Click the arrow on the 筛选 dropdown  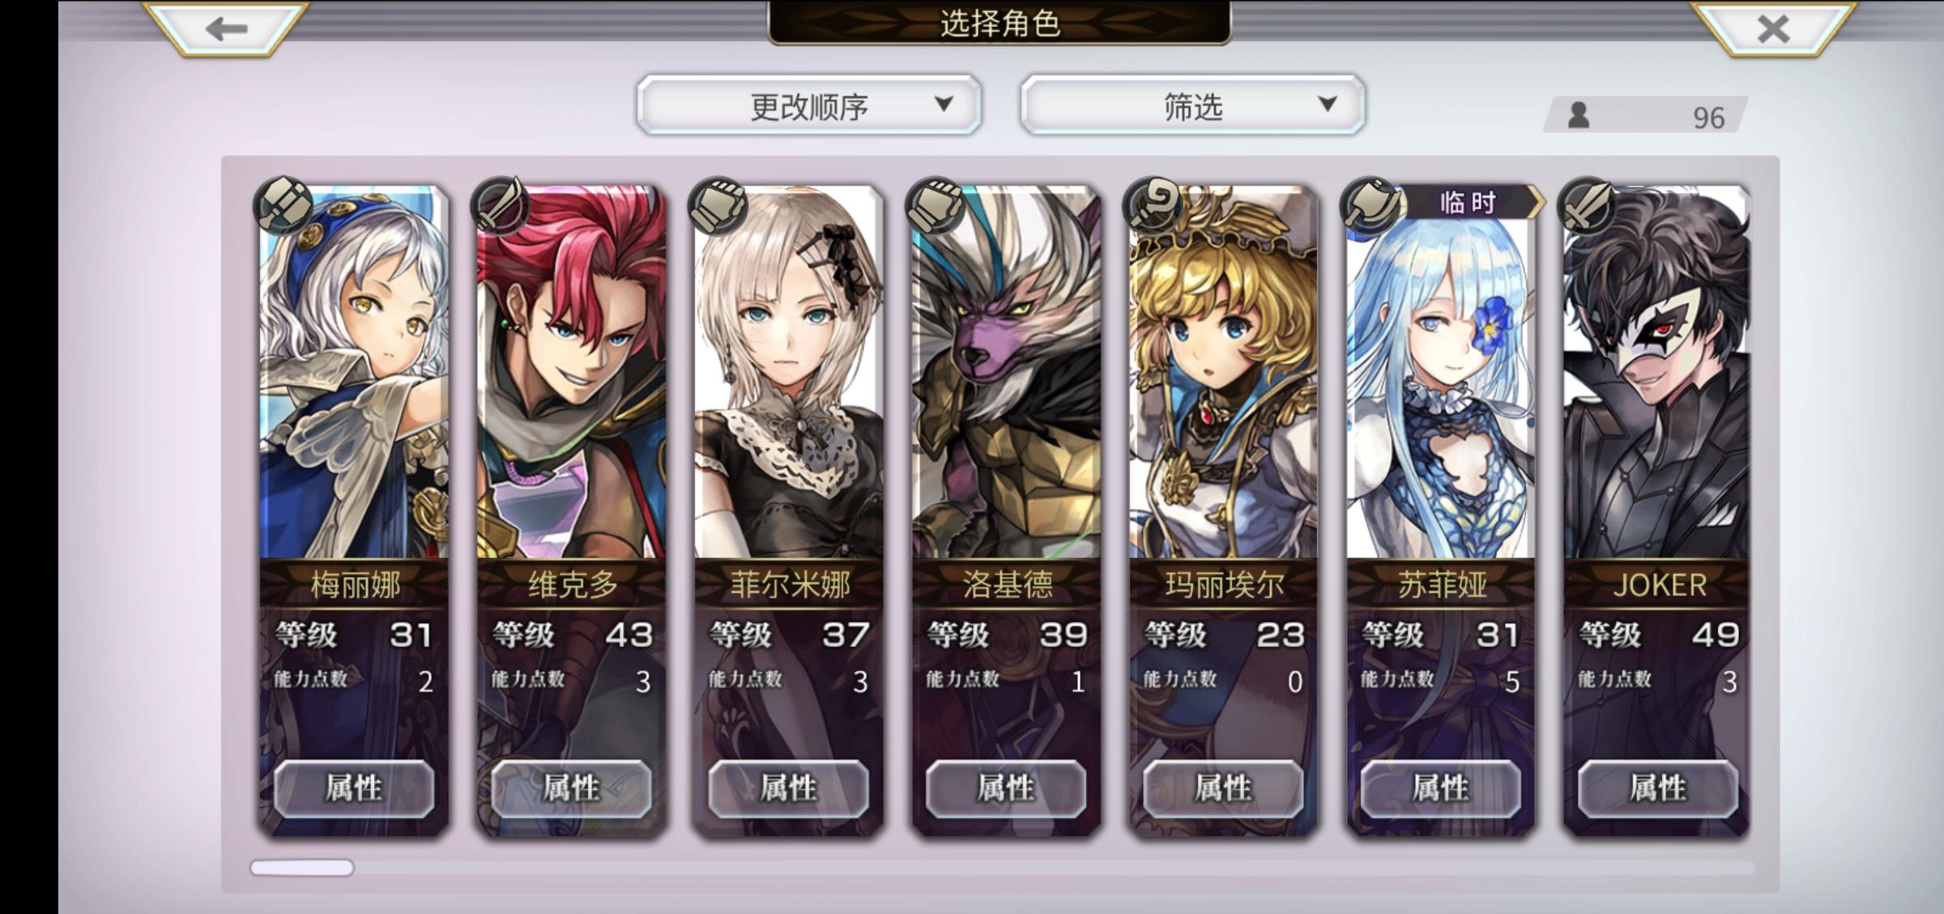(x=1327, y=104)
